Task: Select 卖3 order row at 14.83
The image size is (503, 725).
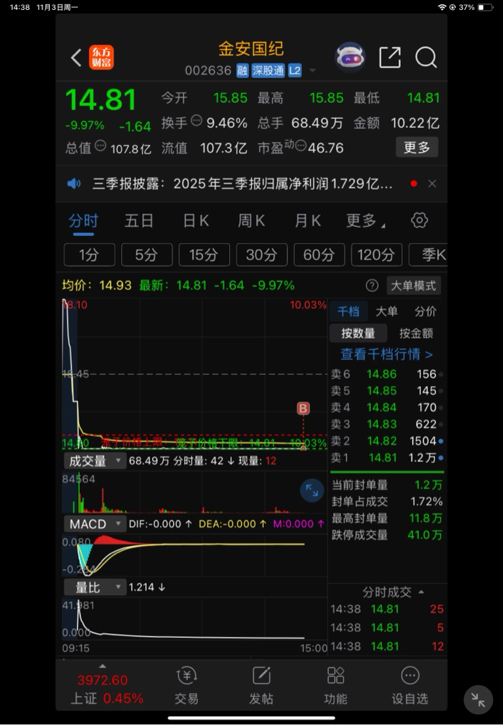Action: pyautogui.click(x=386, y=424)
